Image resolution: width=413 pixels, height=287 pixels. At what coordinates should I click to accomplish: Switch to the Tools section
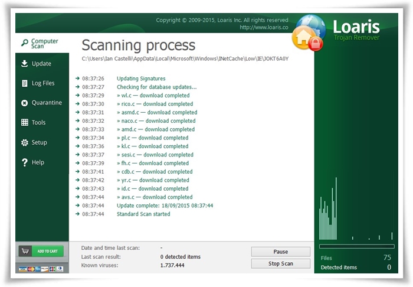point(42,122)
